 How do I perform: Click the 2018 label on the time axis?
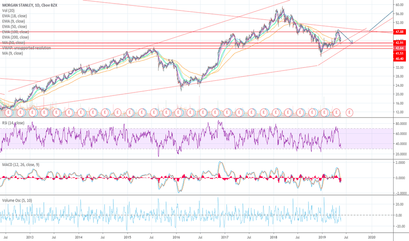(x=273, y=237)
